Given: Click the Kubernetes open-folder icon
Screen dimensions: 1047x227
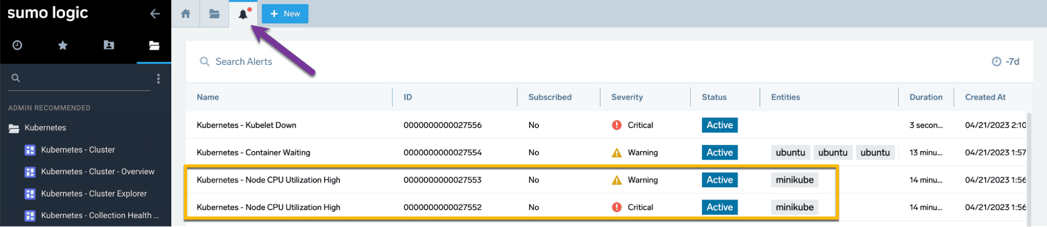Looking at the screenshot, I should click(x=14, y=128).
